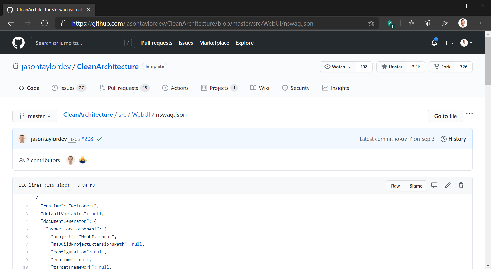This screenshot has height=269, width=491.
Task: Open the Blame view
Action: 416,186
